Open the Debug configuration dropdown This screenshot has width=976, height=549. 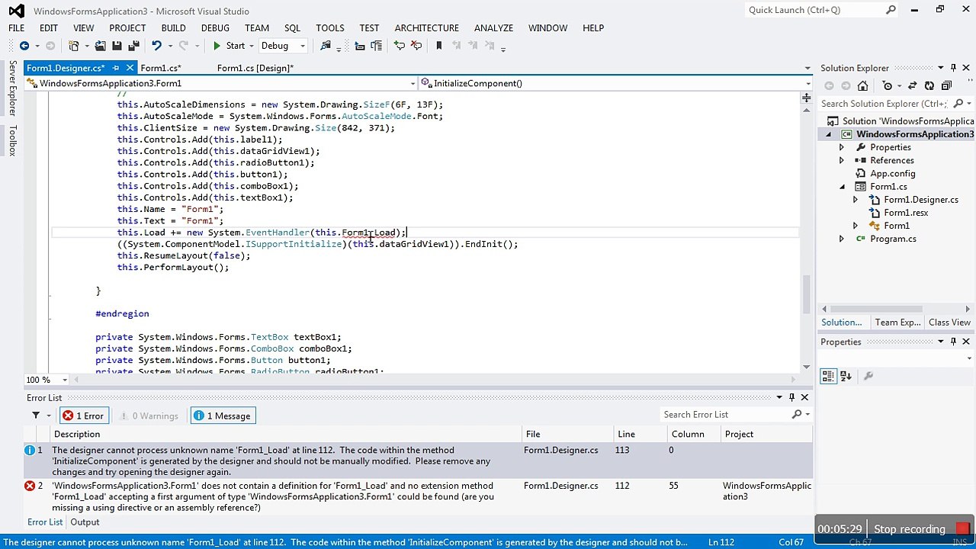coord(302,46)
